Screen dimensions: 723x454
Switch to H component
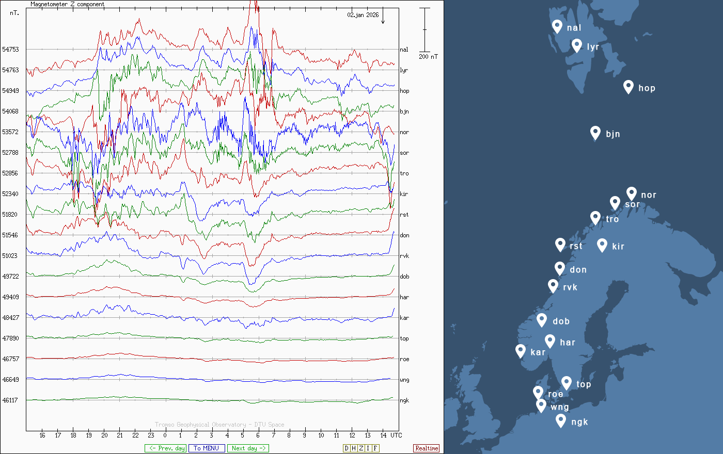click(354, 448)
